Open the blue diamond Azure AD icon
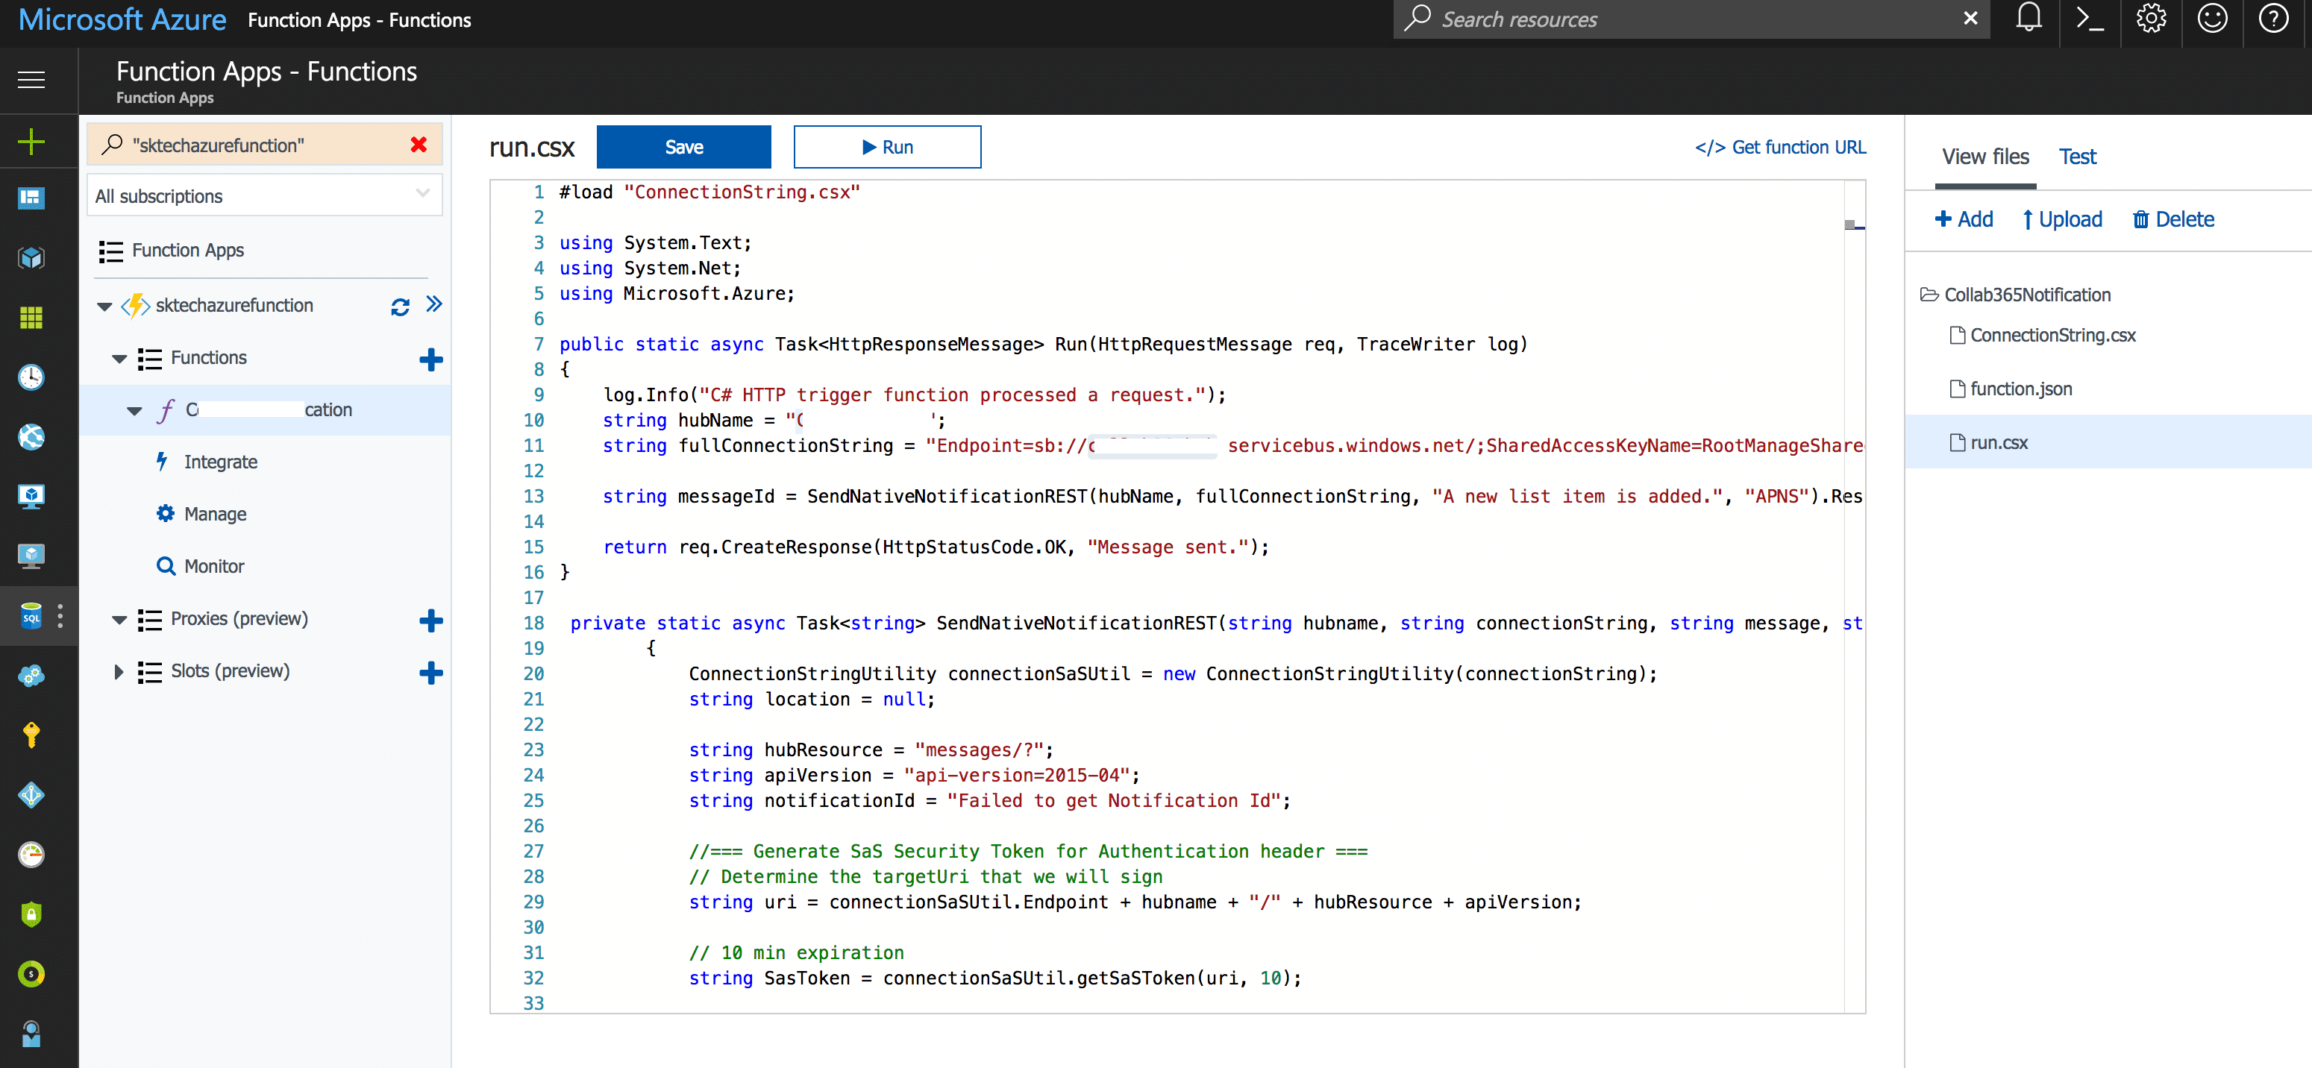This screenshot has height=1068, width=2312. (x=31, y=794)
